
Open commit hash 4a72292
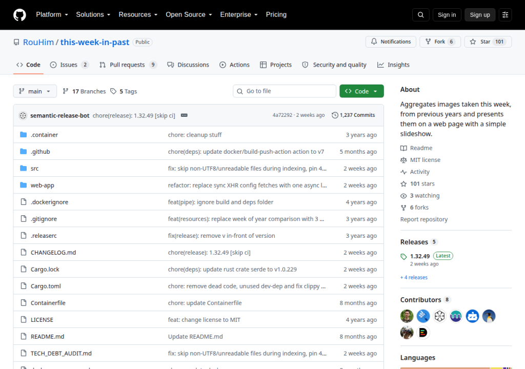[282, 115]
